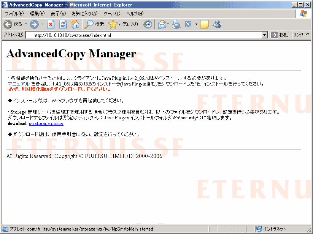
Task: Open the Messenger people icon
Action: pos(217,24)
